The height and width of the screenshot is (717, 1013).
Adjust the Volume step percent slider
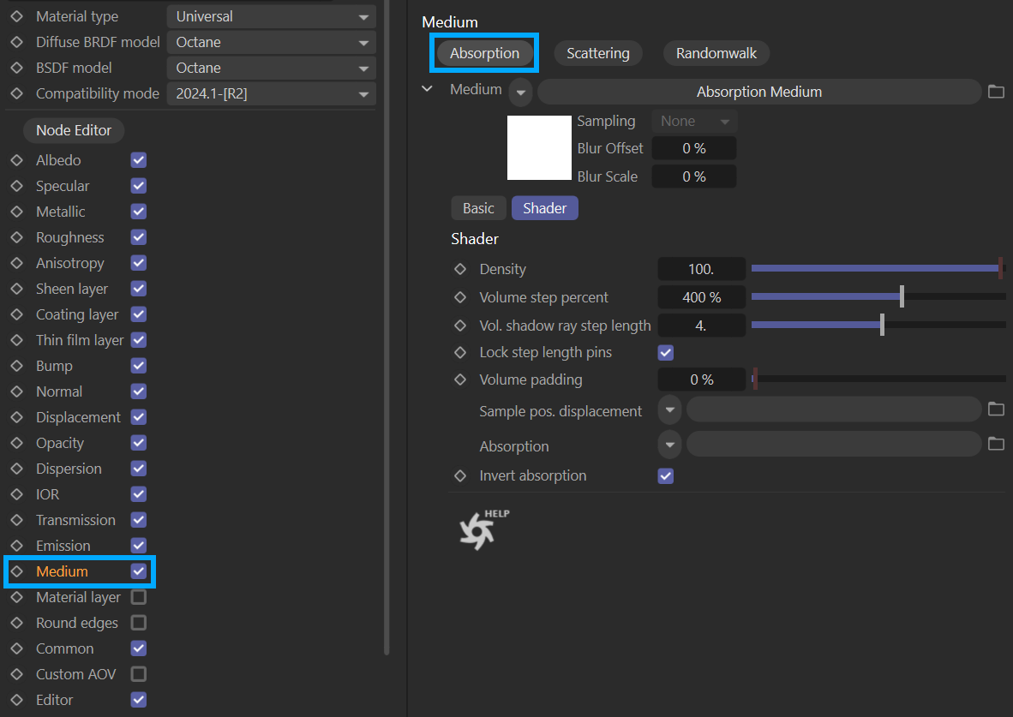(x=902, y=297)
